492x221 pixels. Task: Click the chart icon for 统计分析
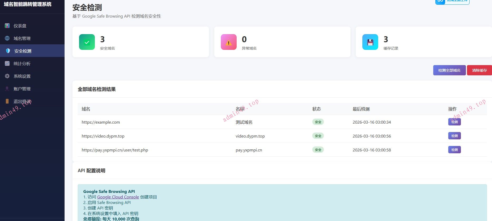tap(7, 64)
